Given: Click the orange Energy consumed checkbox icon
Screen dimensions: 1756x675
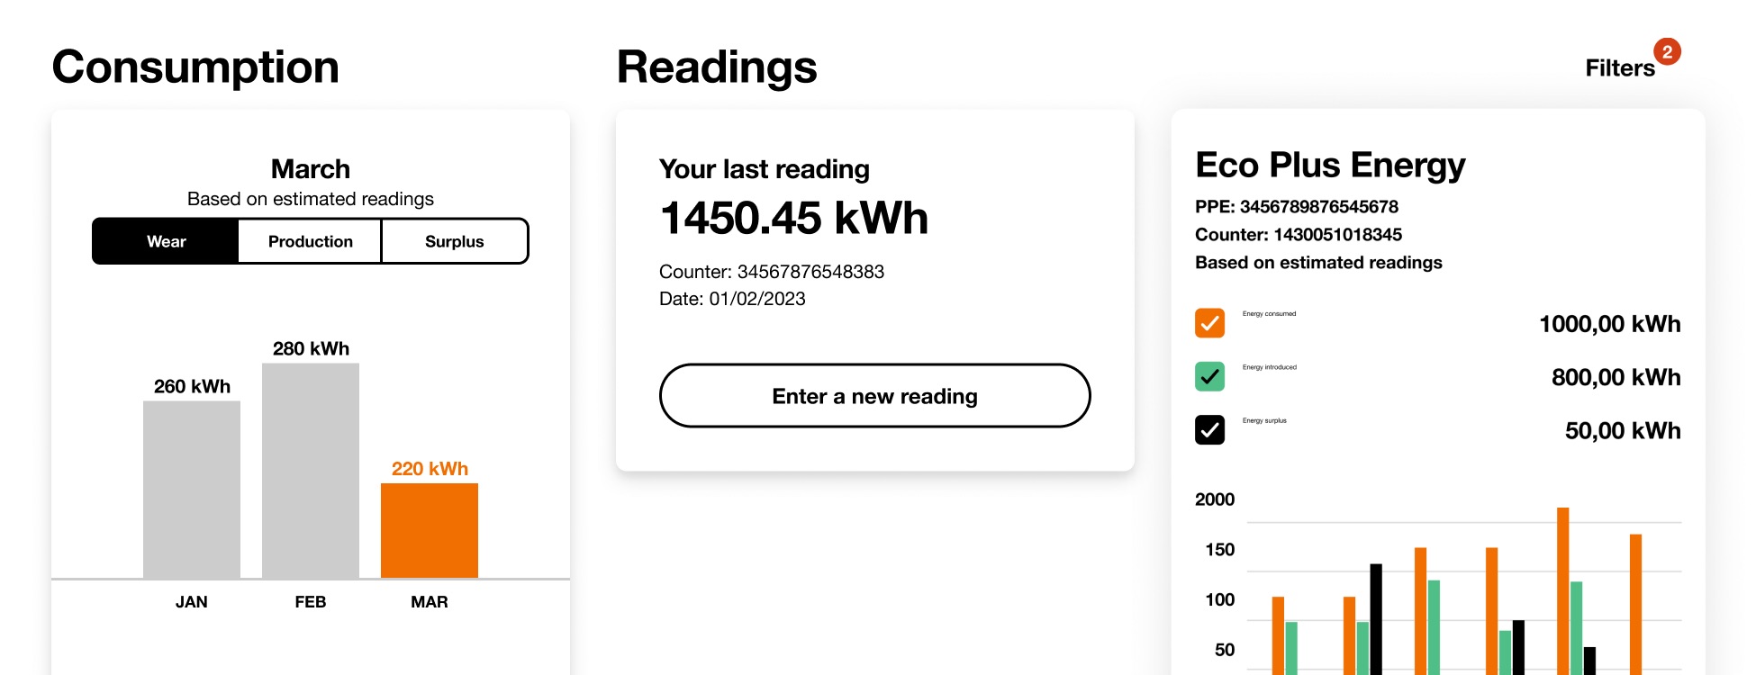Looking at the screenshot, I should point(1210,322).
